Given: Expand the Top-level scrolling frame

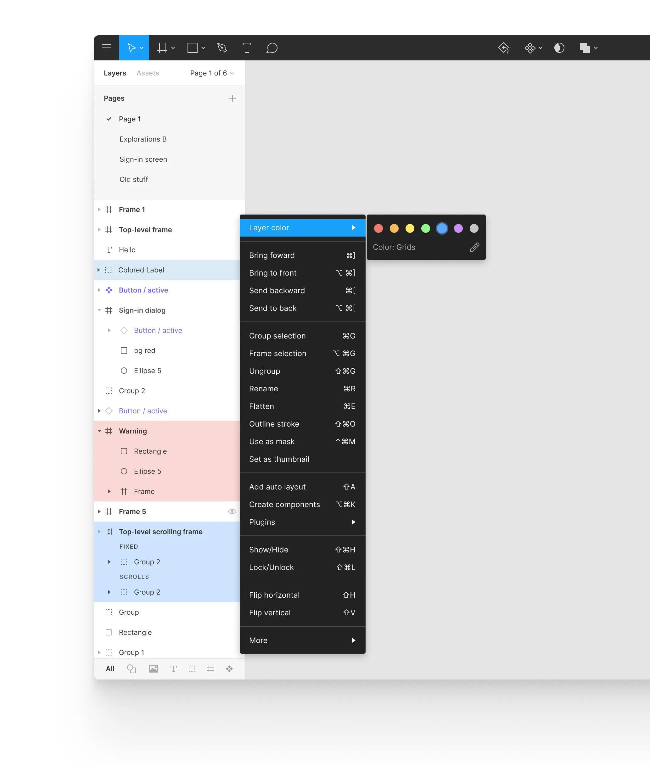Looking at the screenshot, I should [x=99, y=531].
